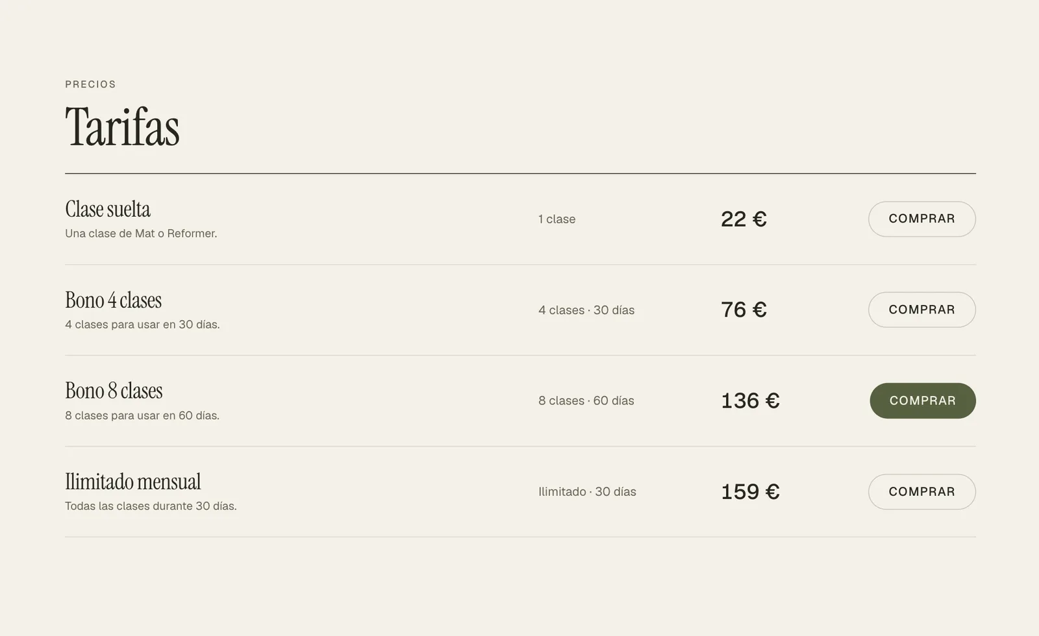Click the 159 € price
1039x636 pixels.
click(x=750, y=491)
